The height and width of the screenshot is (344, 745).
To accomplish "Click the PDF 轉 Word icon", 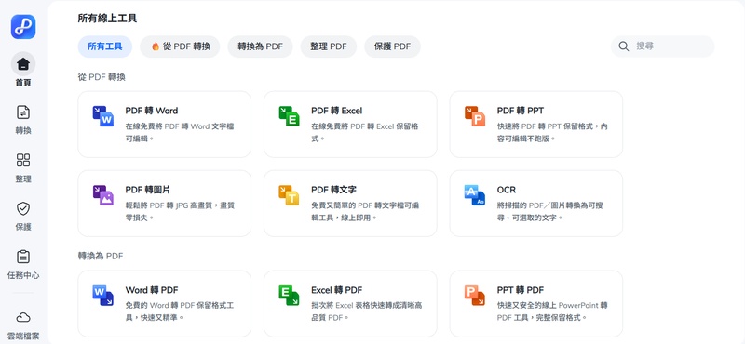I will [103, 116].
